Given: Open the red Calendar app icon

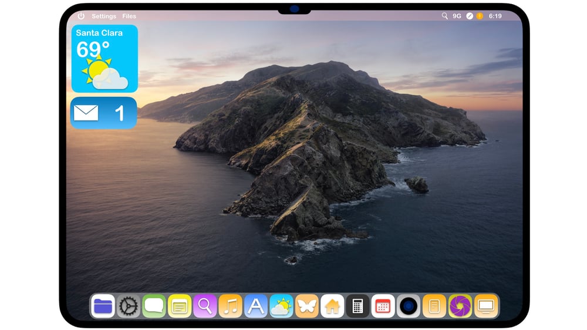Looking at the screenshot, I should 383,306.
